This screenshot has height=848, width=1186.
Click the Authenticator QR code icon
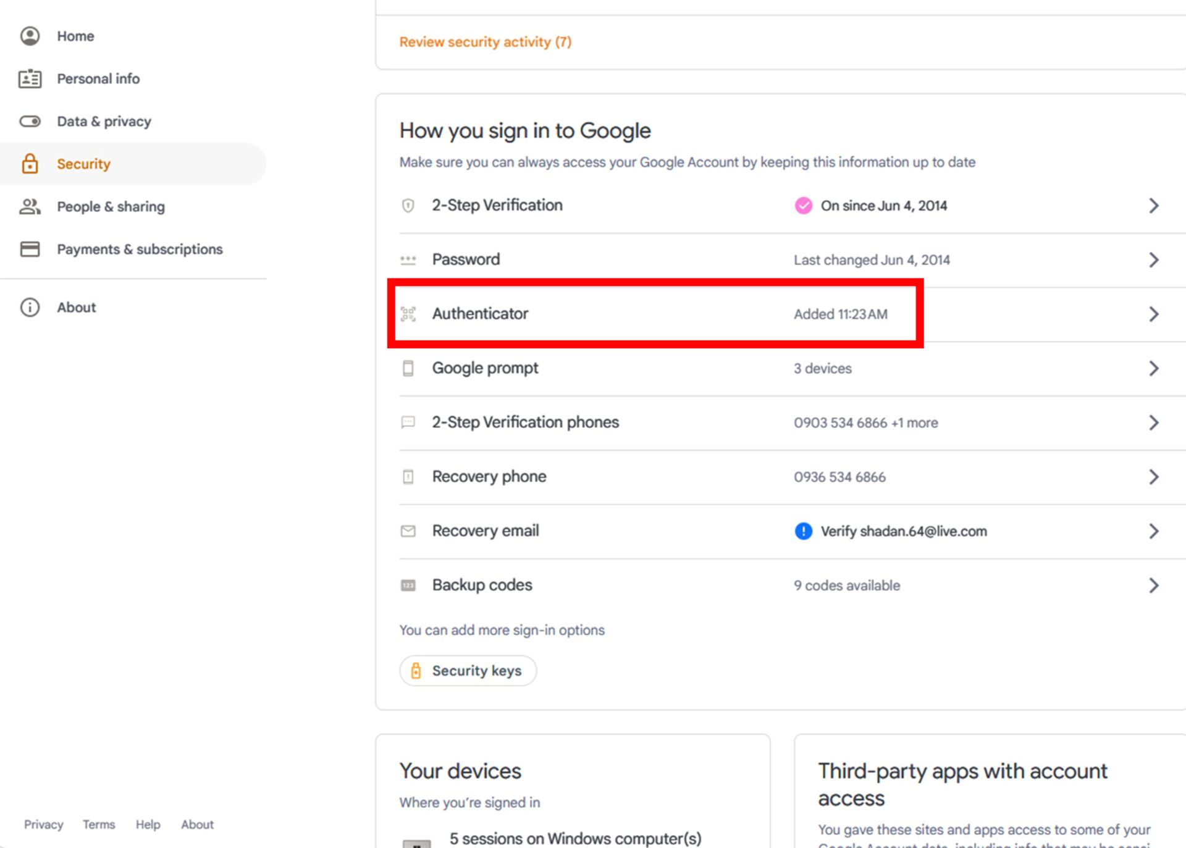point(408,314)
